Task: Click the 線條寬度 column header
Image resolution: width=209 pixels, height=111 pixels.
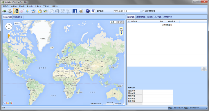Action: pos(174,21)
